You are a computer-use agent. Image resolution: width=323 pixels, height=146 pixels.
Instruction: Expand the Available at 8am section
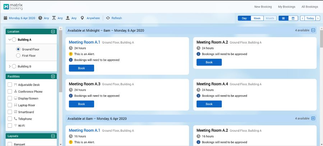click(x=313, y=118)
